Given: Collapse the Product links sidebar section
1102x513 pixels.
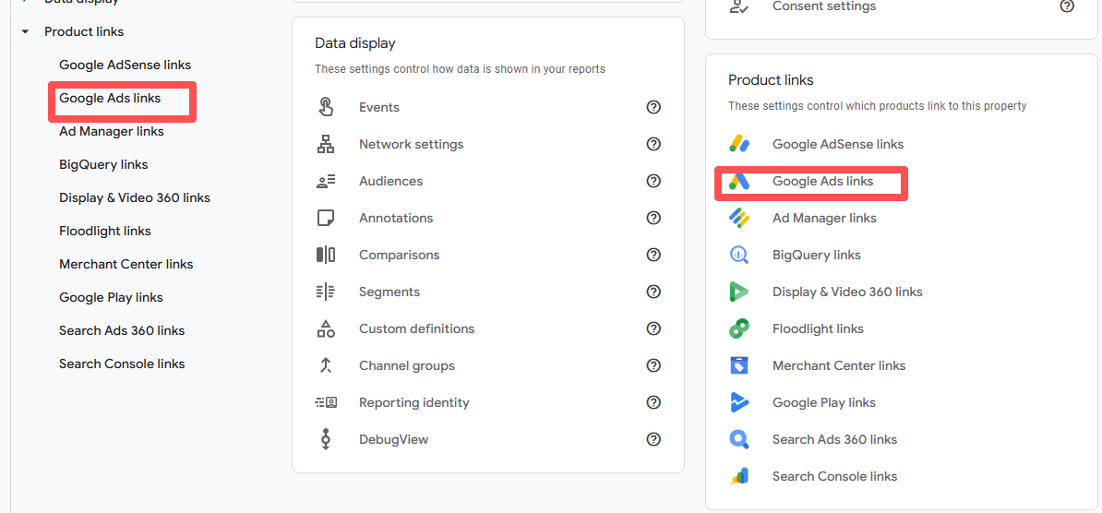Looking at the screenshot, I should click(x=25, y=31).
